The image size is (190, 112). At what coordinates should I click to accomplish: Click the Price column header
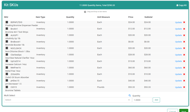tap(131, 17)
